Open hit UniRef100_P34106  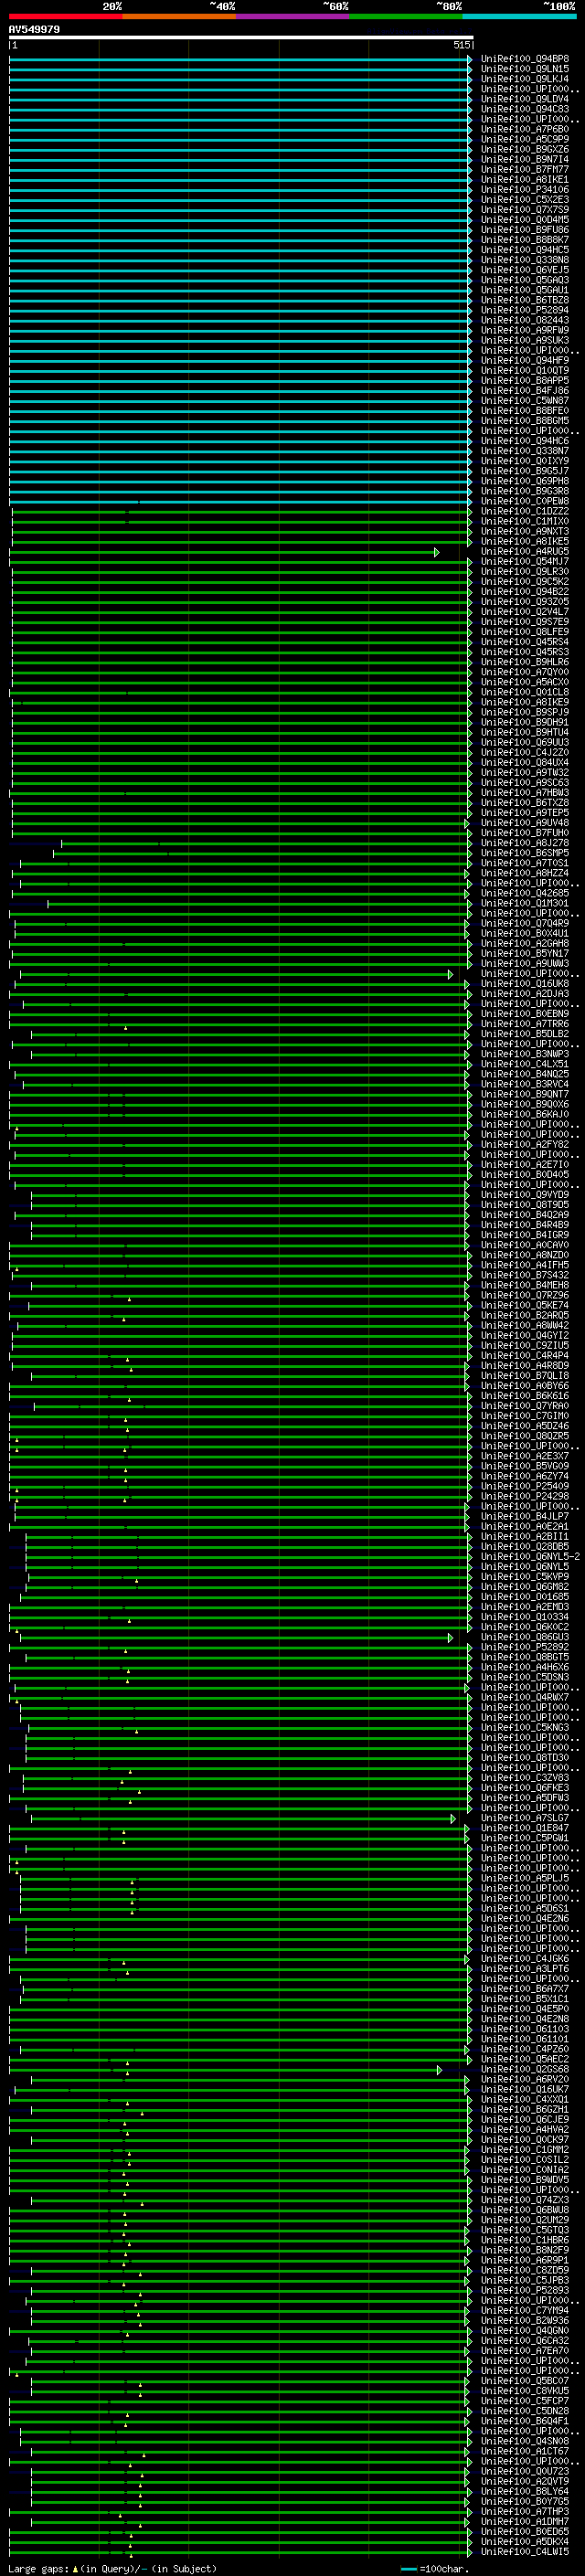tap(525, 189)
